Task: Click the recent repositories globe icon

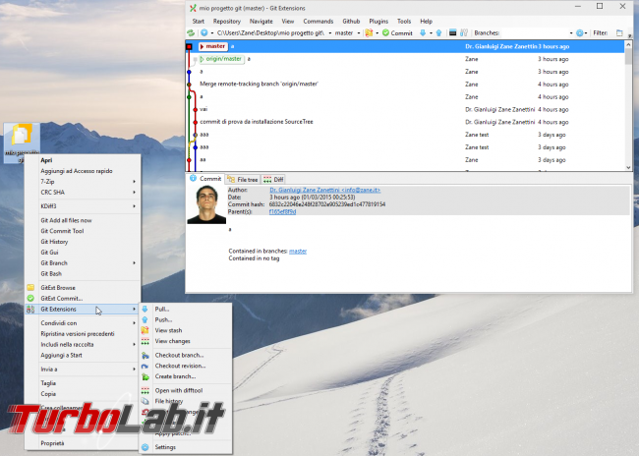Action: (x=204, y=33)
